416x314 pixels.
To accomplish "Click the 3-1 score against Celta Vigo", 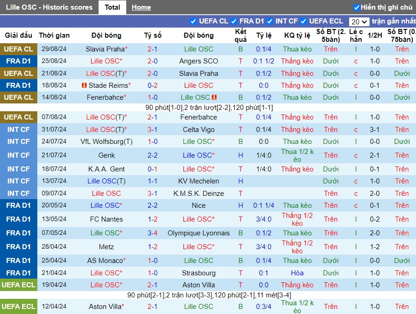I will [152, 130].
